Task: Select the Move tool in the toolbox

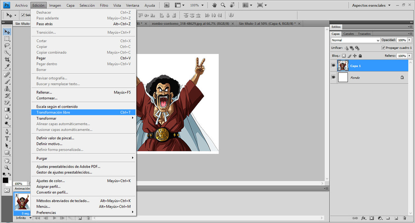Action: (x=7, y=32)
